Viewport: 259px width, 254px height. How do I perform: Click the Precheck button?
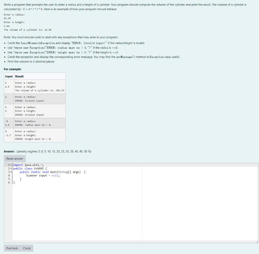point(12,248)
